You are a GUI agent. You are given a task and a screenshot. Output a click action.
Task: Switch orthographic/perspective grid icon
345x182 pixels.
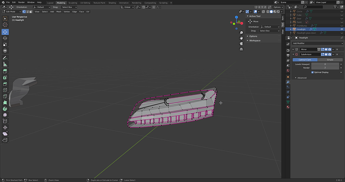(x=241, y=49)
